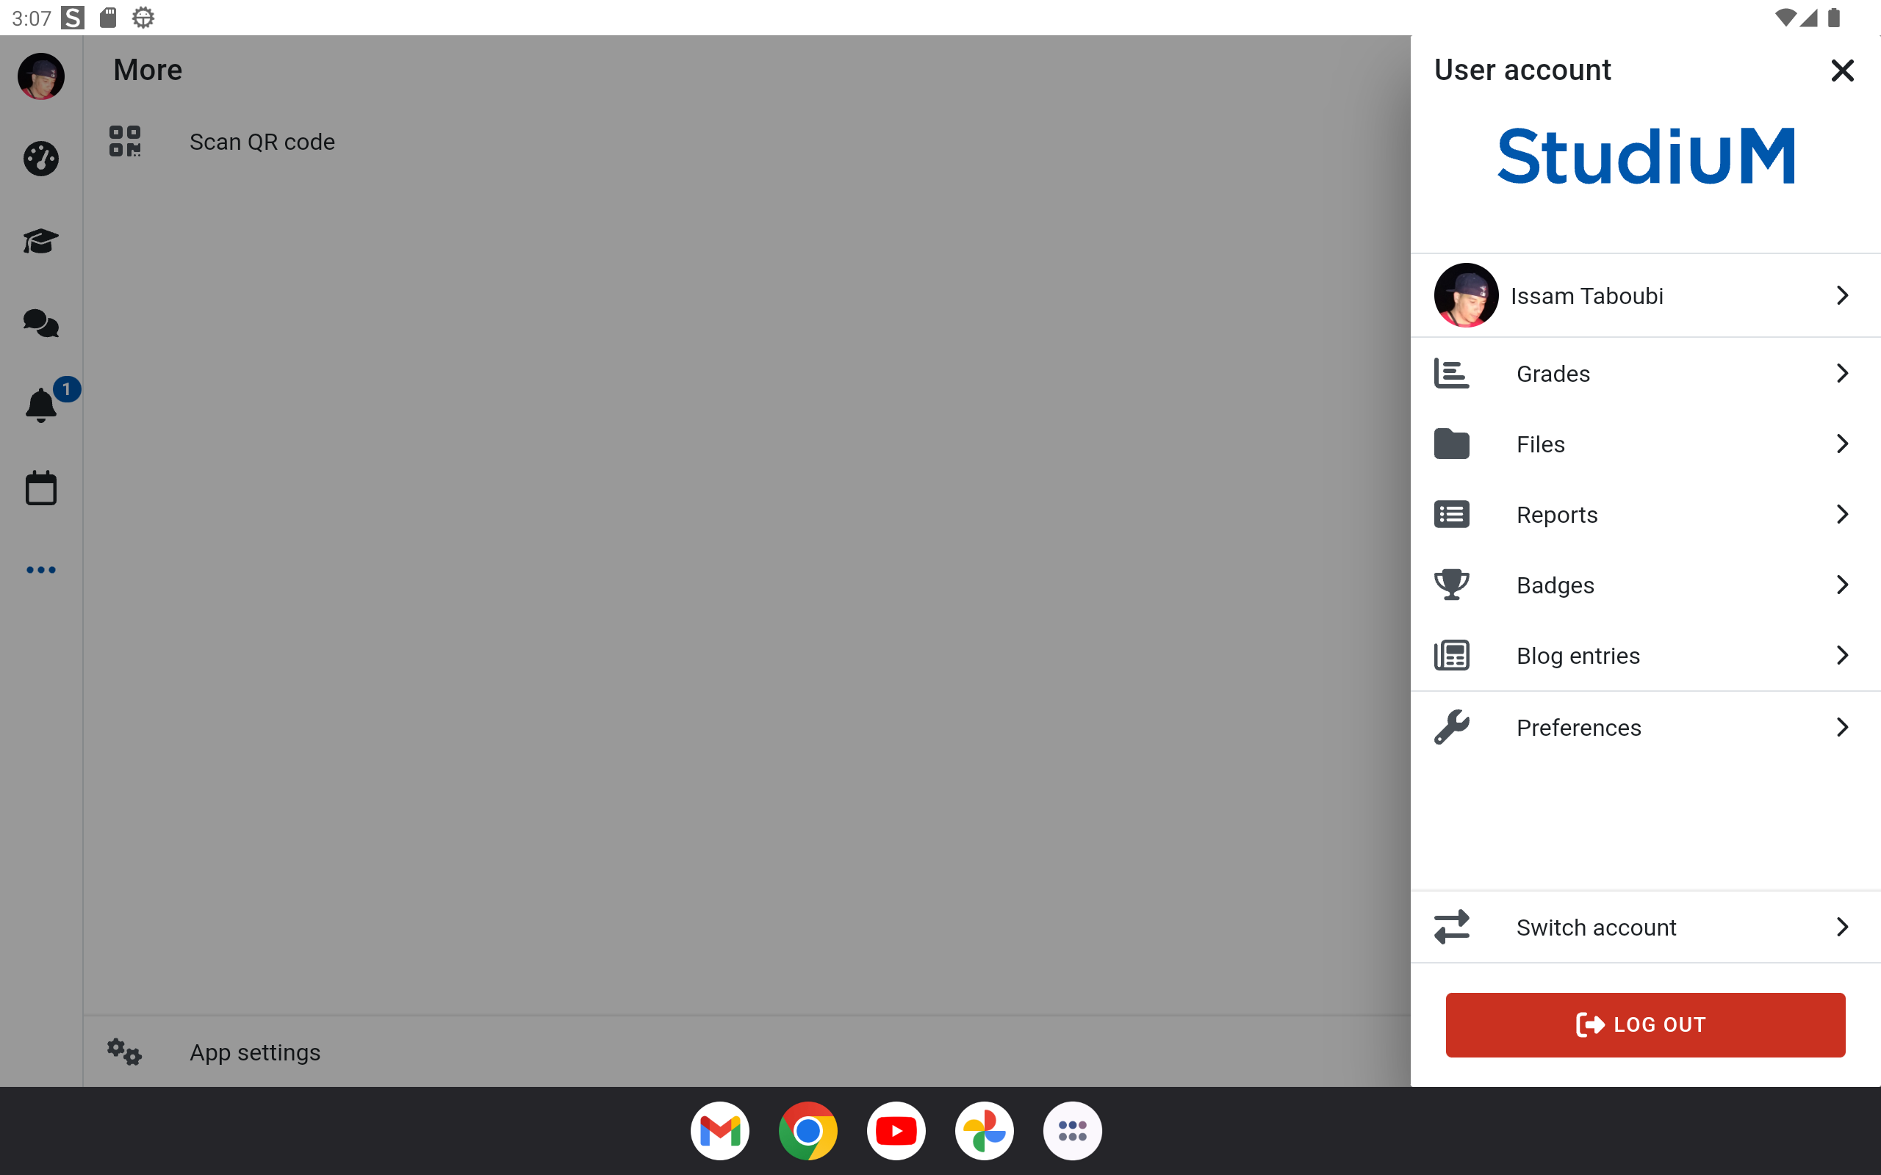Click the status bar settings gear icon
The image size is (1881, 1175).
[143, 17]
